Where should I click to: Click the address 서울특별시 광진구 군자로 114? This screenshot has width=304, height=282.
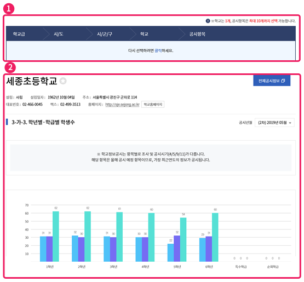click(x=115, y=97)
